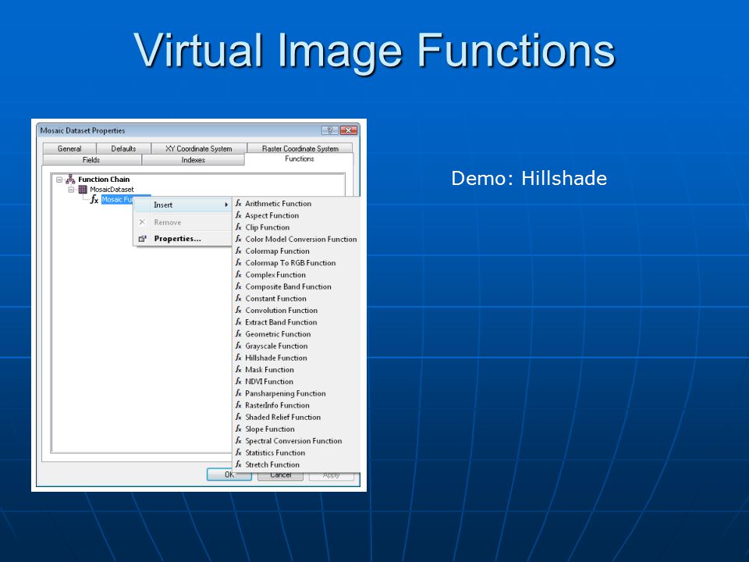Screen dimensions: 749x562
Task: Collapse the MosaicDataset node
Action: (x=71, y=190)
